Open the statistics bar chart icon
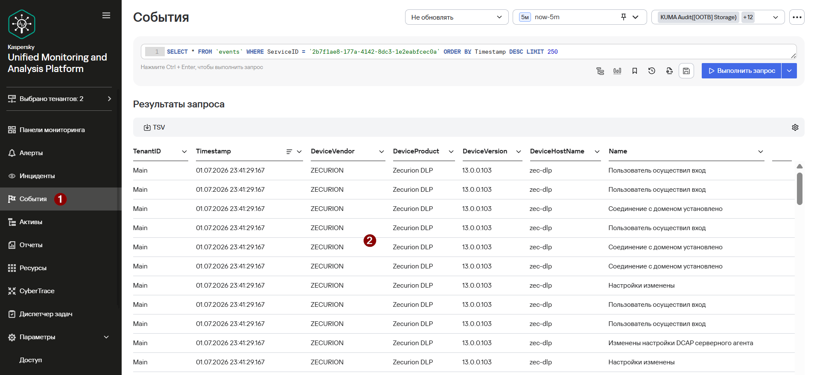The image size is (814, 375). [x=617, y=71]
